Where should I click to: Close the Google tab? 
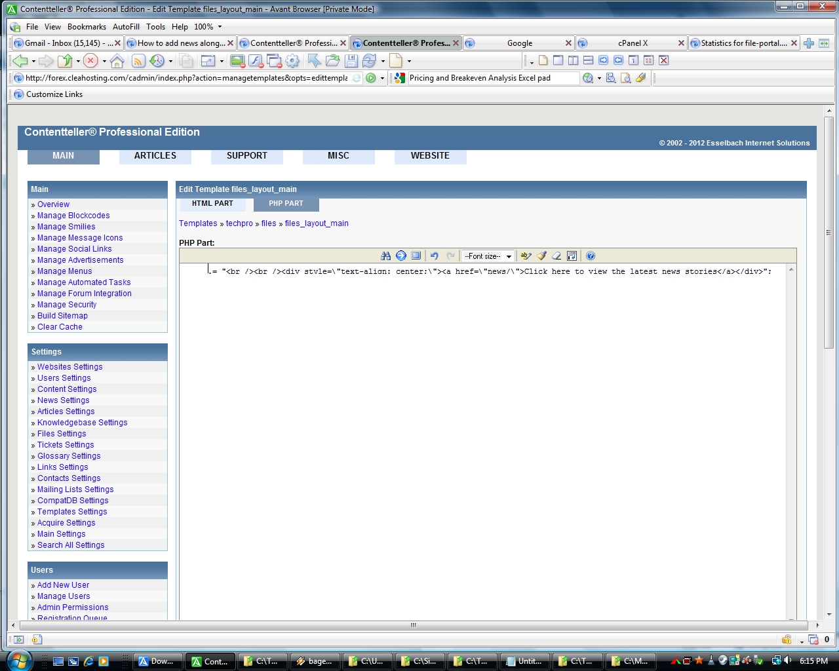(568, 43)
